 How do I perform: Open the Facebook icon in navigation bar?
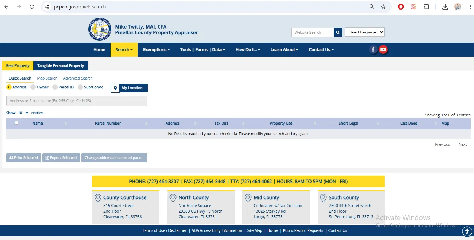(x=373, y=50)
